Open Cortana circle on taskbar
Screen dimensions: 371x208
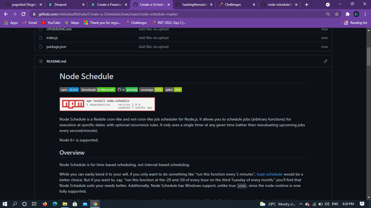[24, 204]
